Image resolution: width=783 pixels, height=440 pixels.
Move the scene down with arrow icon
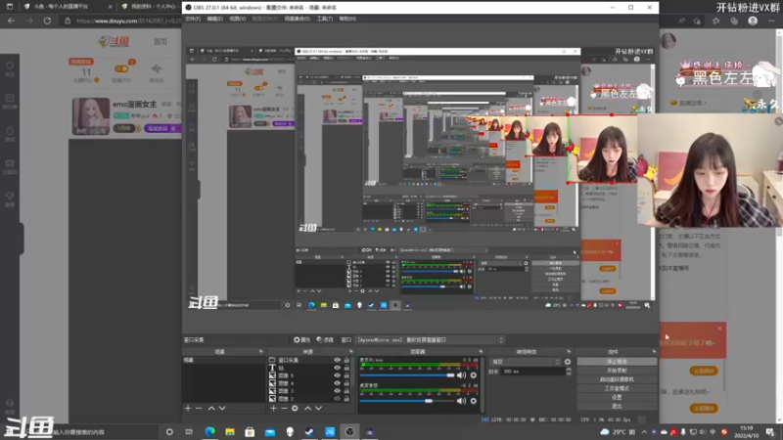click(222, 408)
